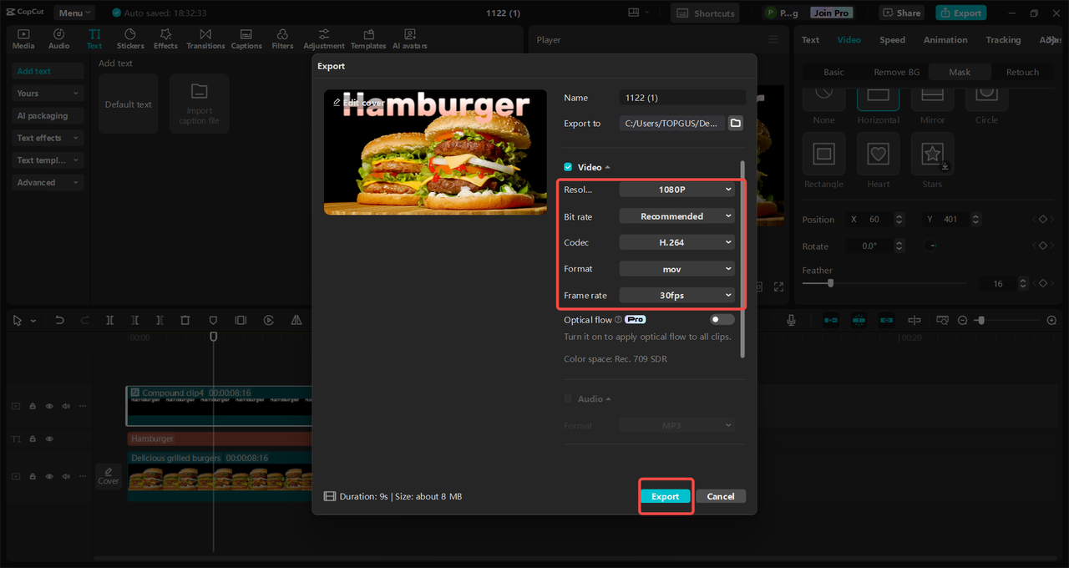The image size is (1069, 568).
Task: Expand the Advanced section in text sidebar
Action: [48, 182]
